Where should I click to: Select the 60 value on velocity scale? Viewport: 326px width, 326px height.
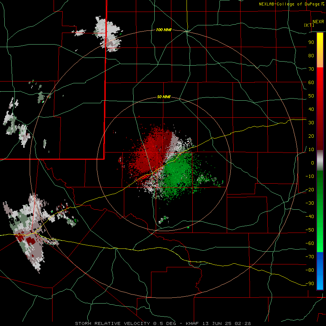[x=311, y=82]
